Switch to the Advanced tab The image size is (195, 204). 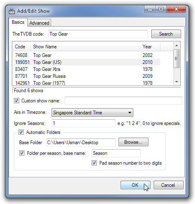pyautogui.click(x=39, y=23)
